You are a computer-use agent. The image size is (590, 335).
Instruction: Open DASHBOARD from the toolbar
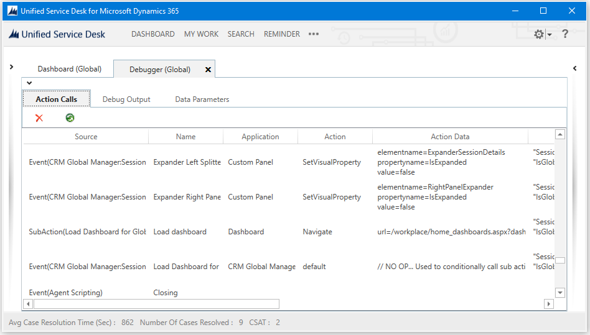pyautogui.click(x=152, y=34)
